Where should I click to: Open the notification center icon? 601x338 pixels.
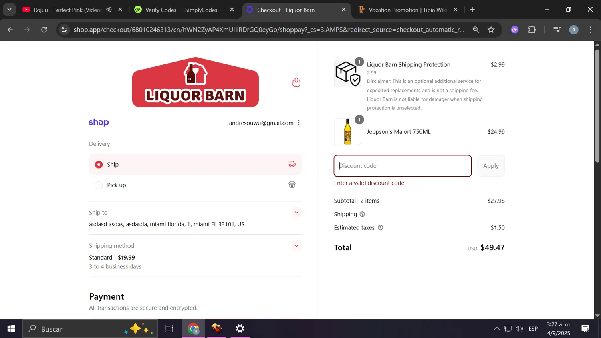(x=585, y=329)
